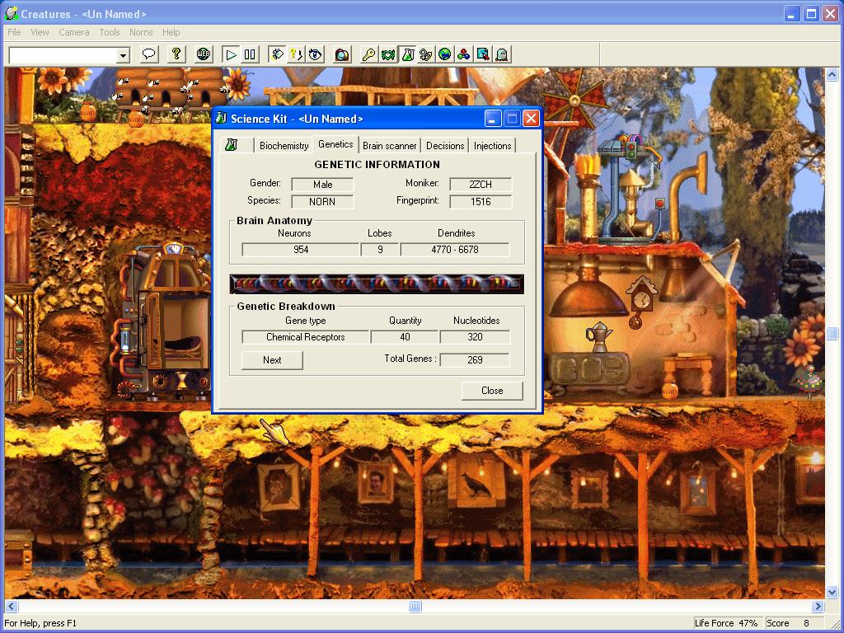Image resolution: width=844 pixels, height=633 pixels.
Task: Open the Help menu
Action: point(171,32)
